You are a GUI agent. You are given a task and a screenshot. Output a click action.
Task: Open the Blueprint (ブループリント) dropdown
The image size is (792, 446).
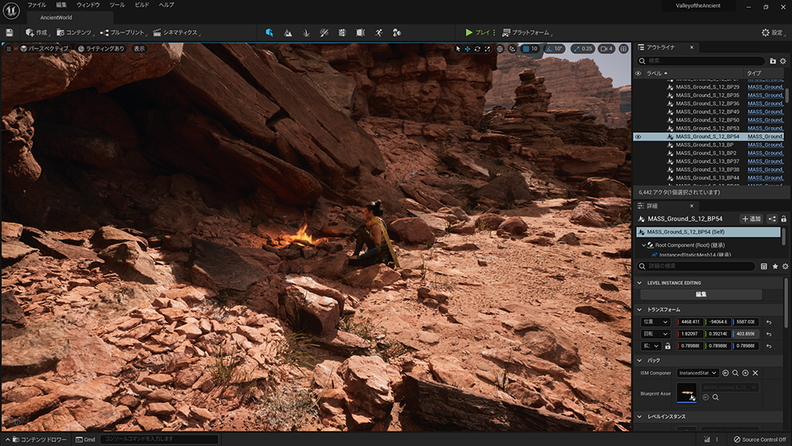click(x=124, y=32)
